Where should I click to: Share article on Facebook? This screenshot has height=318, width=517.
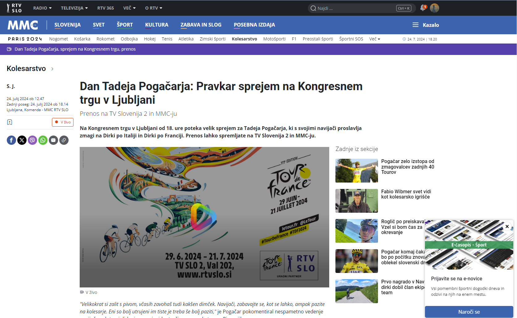tap(11, 140)
